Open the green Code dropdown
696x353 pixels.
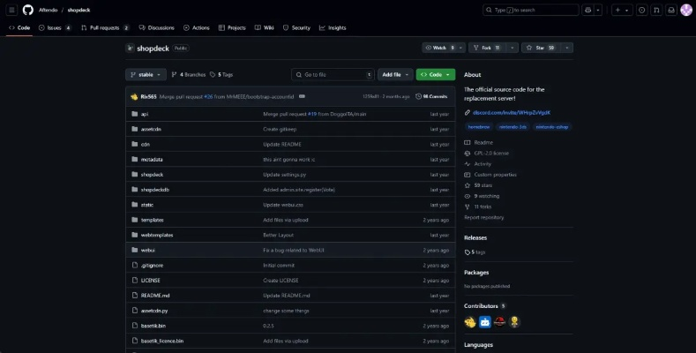[x=435, y=75]
